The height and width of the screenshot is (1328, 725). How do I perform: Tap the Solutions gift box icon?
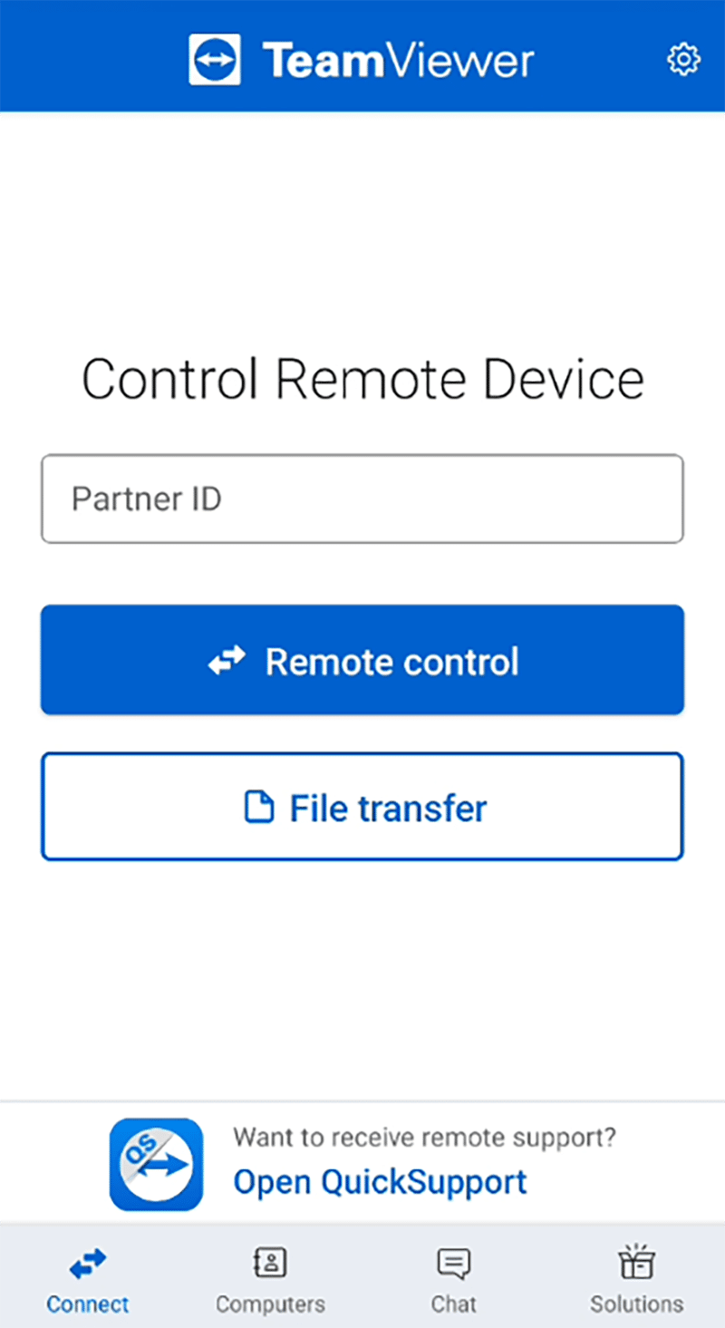[x=636, y=1262]
